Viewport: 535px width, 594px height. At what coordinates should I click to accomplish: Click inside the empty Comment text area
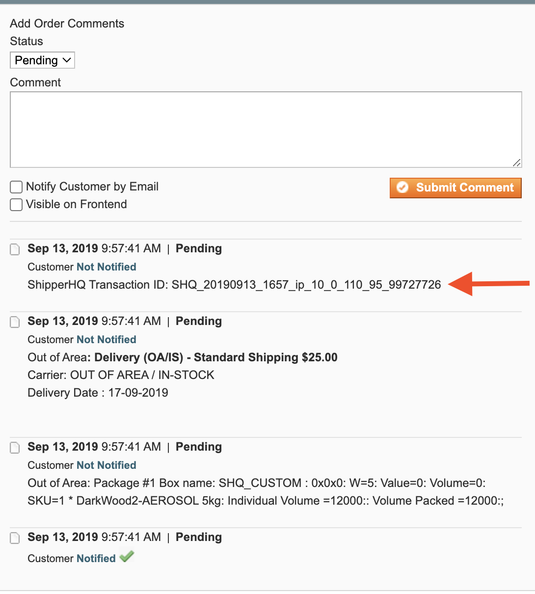(265, 128)
